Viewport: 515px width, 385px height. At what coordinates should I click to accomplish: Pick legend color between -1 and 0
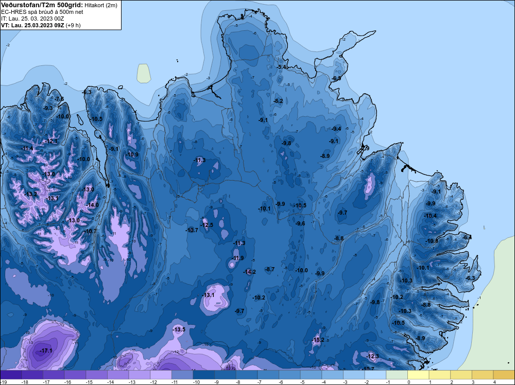pos(397,375)
